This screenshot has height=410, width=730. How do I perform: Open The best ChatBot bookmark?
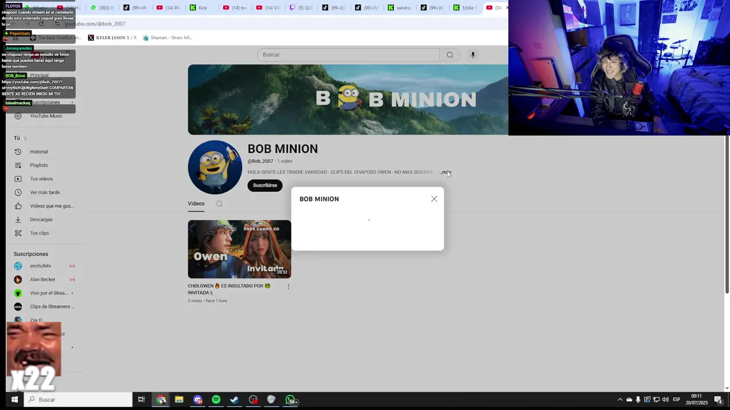click(x=55, y=38)
